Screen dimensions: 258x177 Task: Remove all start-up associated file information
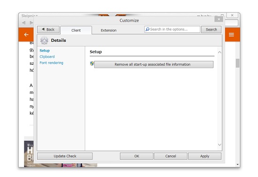click(154, 64)
